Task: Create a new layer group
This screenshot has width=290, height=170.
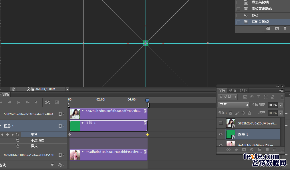Action: 259,150
